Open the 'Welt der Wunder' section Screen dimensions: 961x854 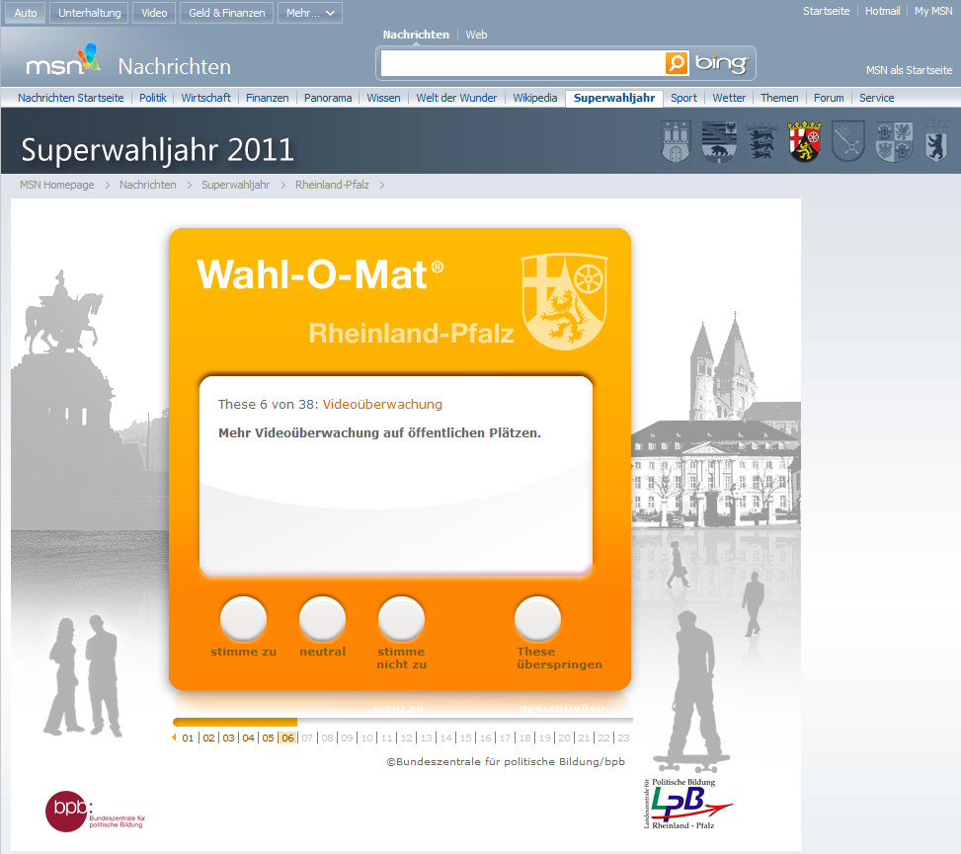click(x=456, y=98)
